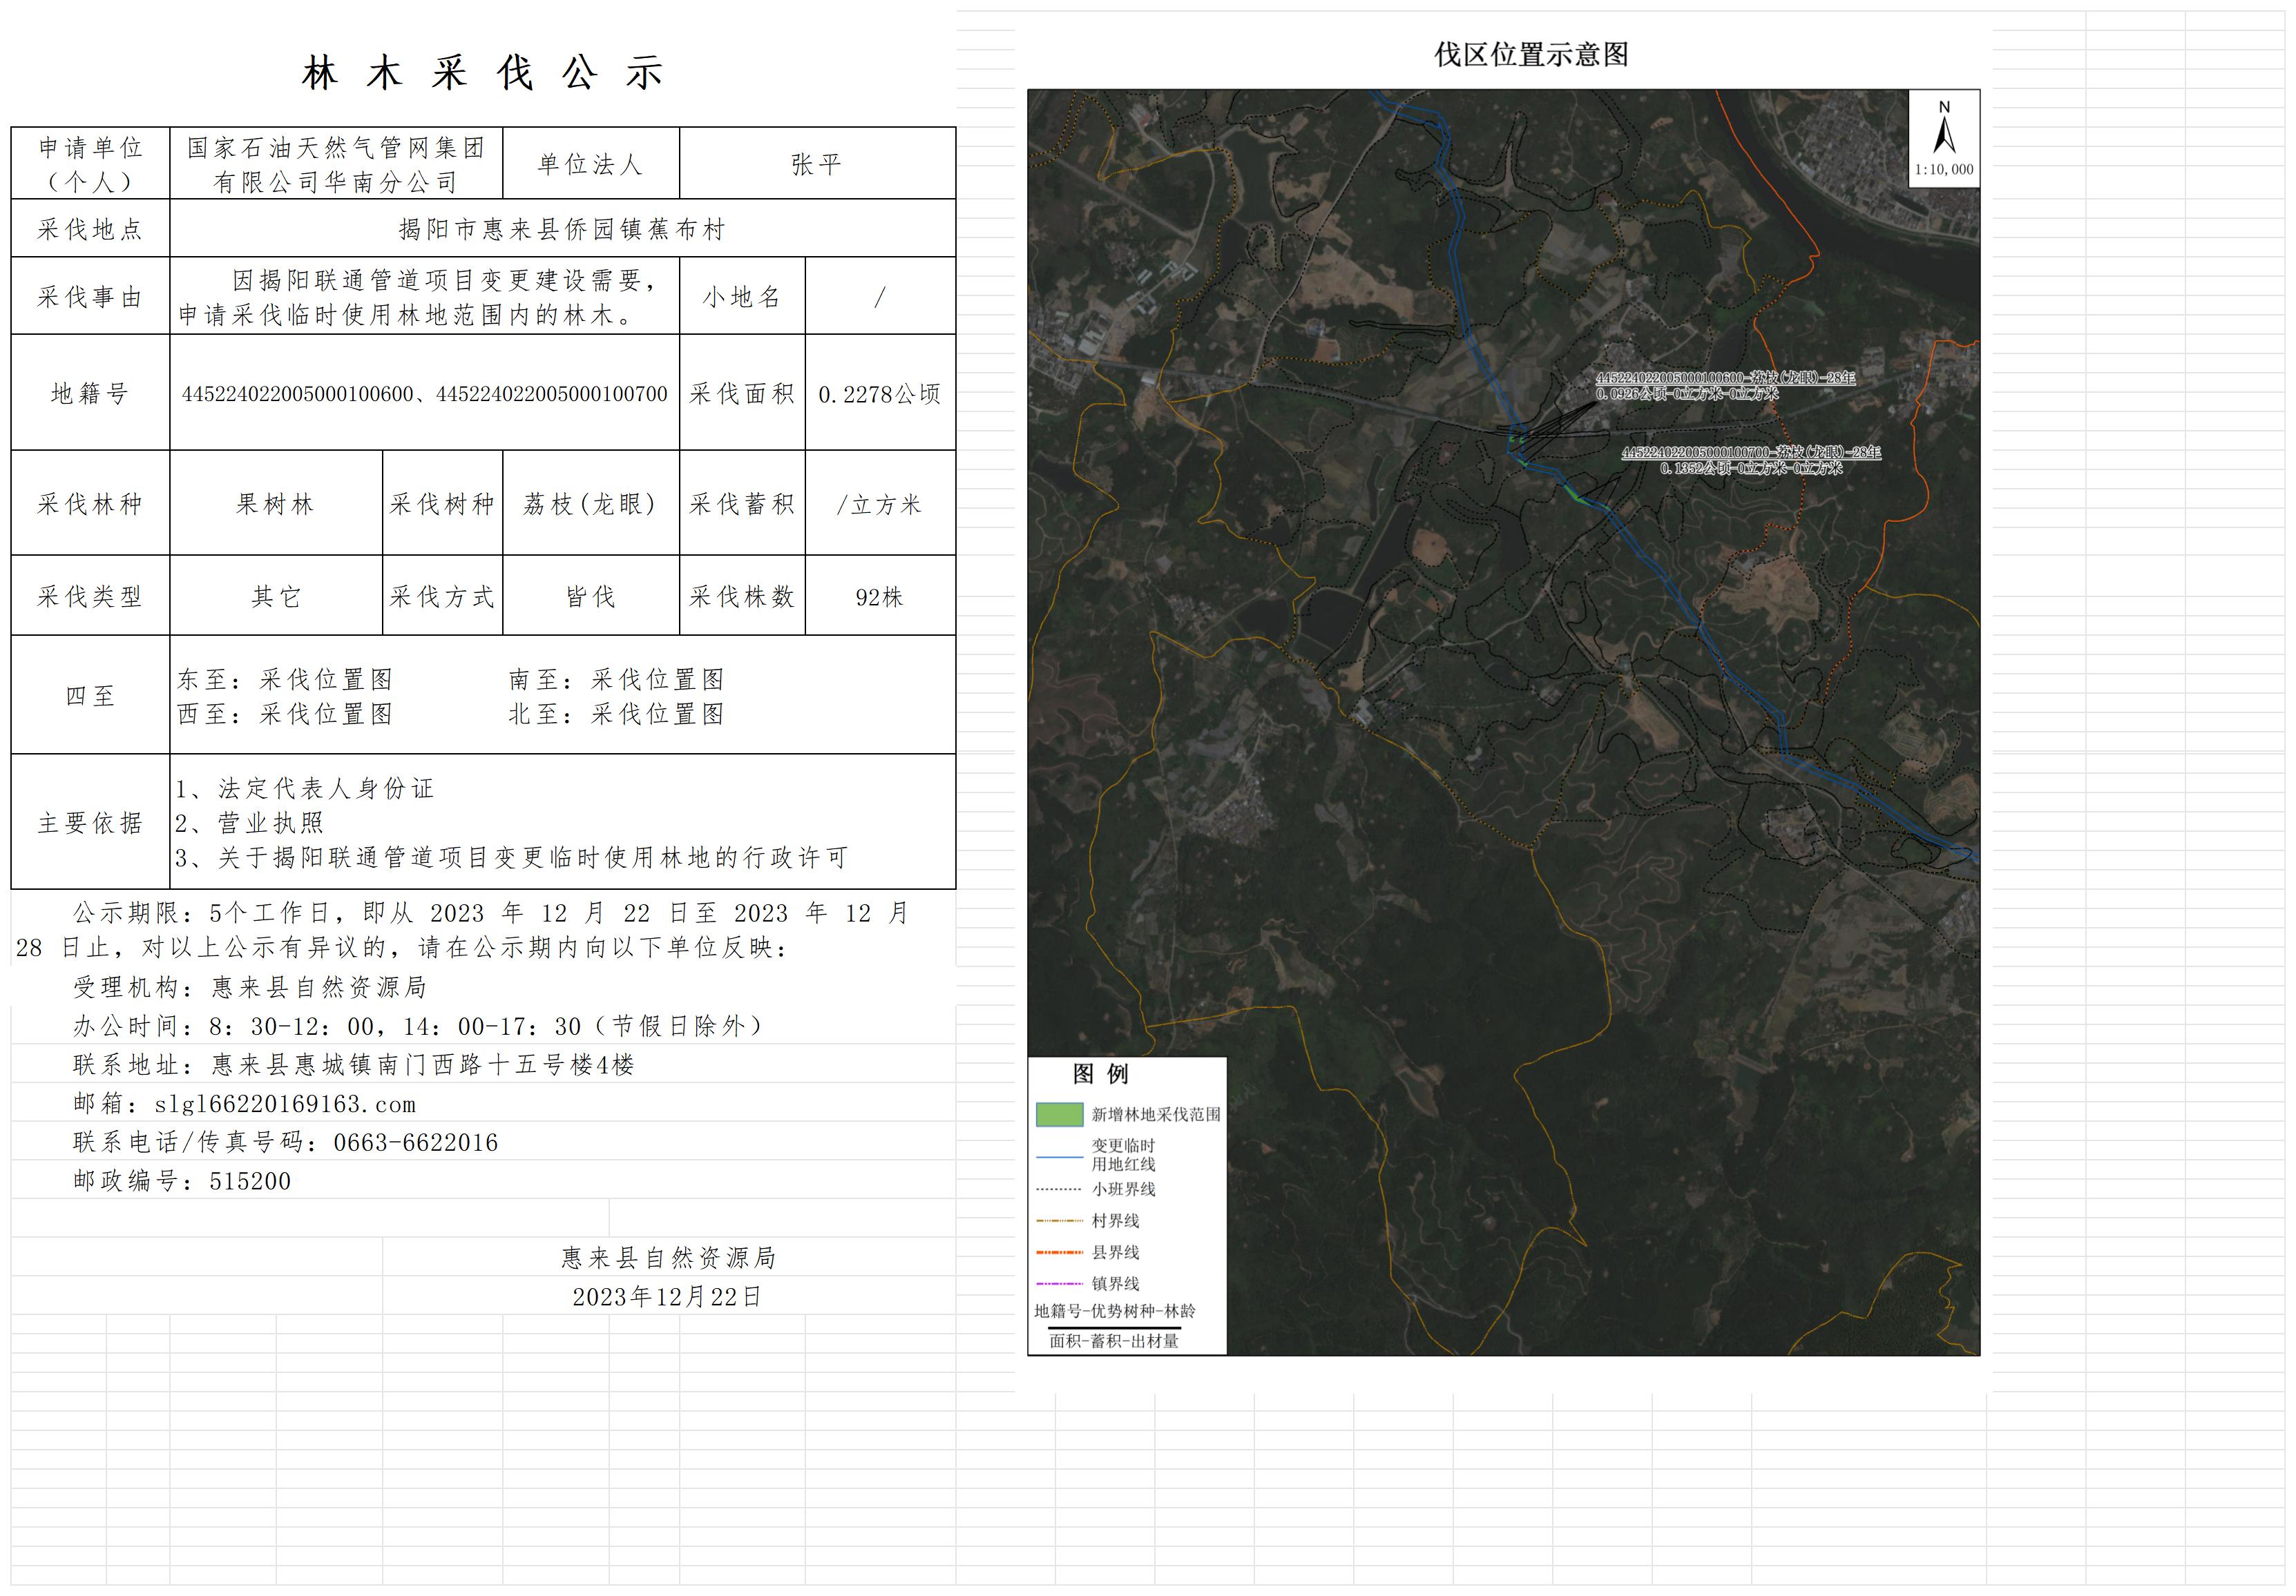Click the orange 村界线 legend line symbol
The image size is (2296, 1596).
(x=1059, y=1220)
